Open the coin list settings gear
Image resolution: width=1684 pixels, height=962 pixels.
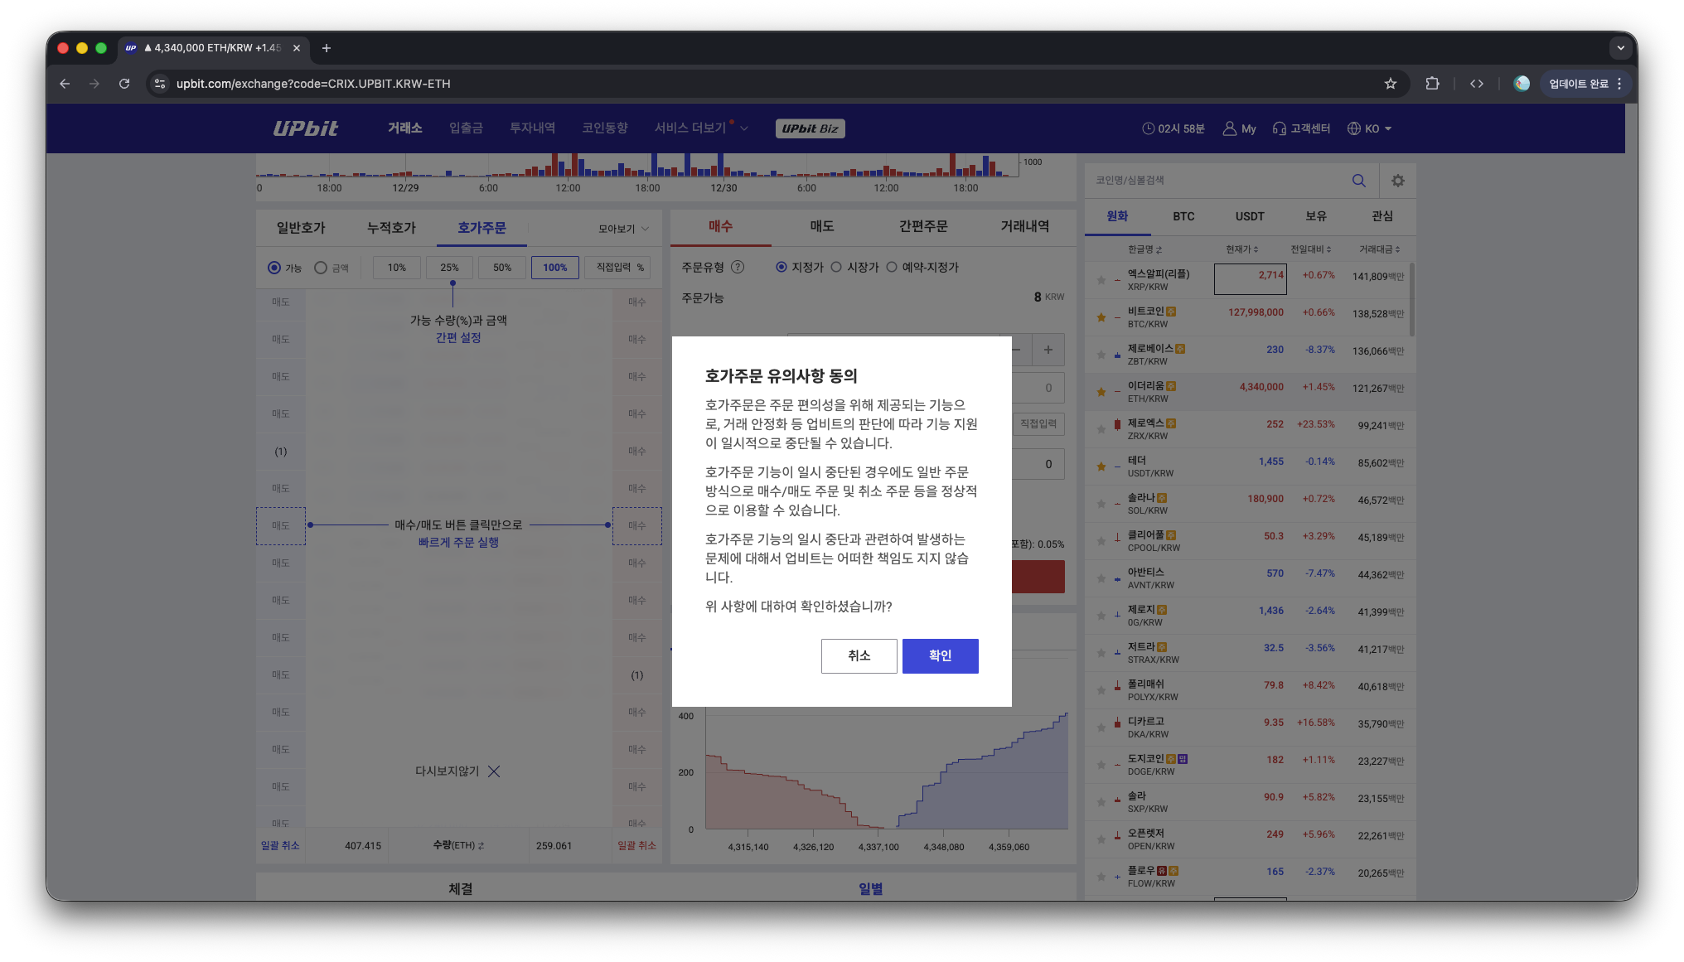point(1397,180)
